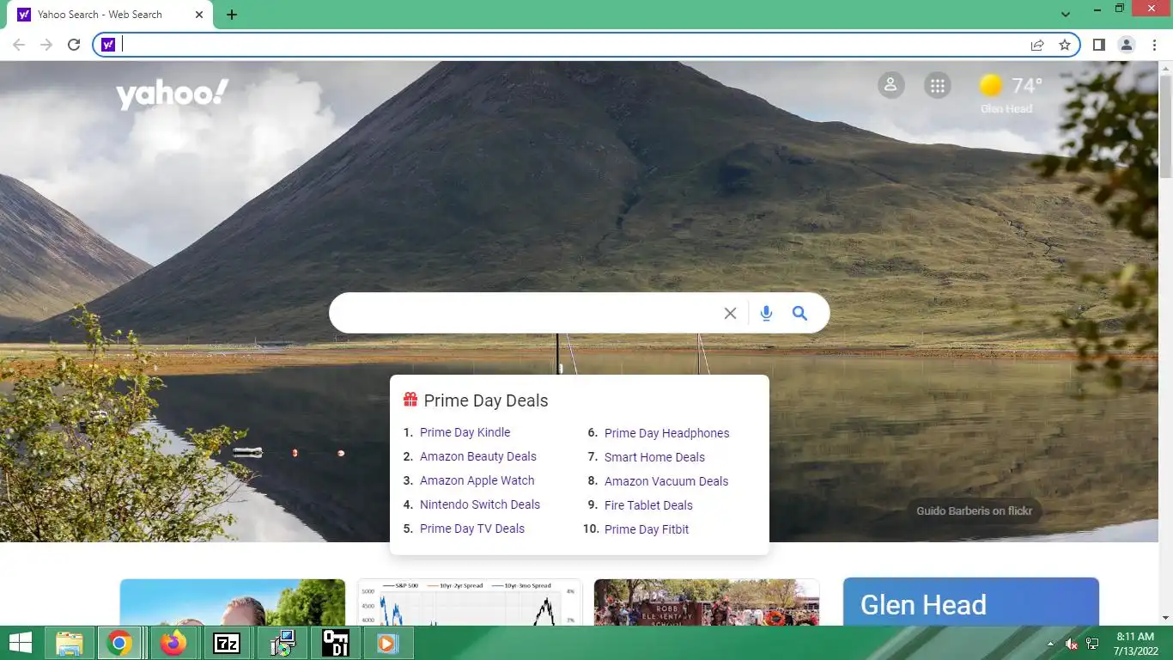Launch 7-Zip from the taskbar
1173x660 pixels.
(x=227, y=643)
